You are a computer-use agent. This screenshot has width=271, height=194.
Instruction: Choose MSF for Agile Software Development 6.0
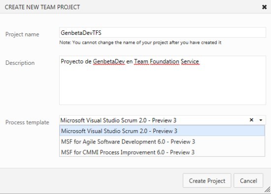pyautogui.click(x=162, y=141)
